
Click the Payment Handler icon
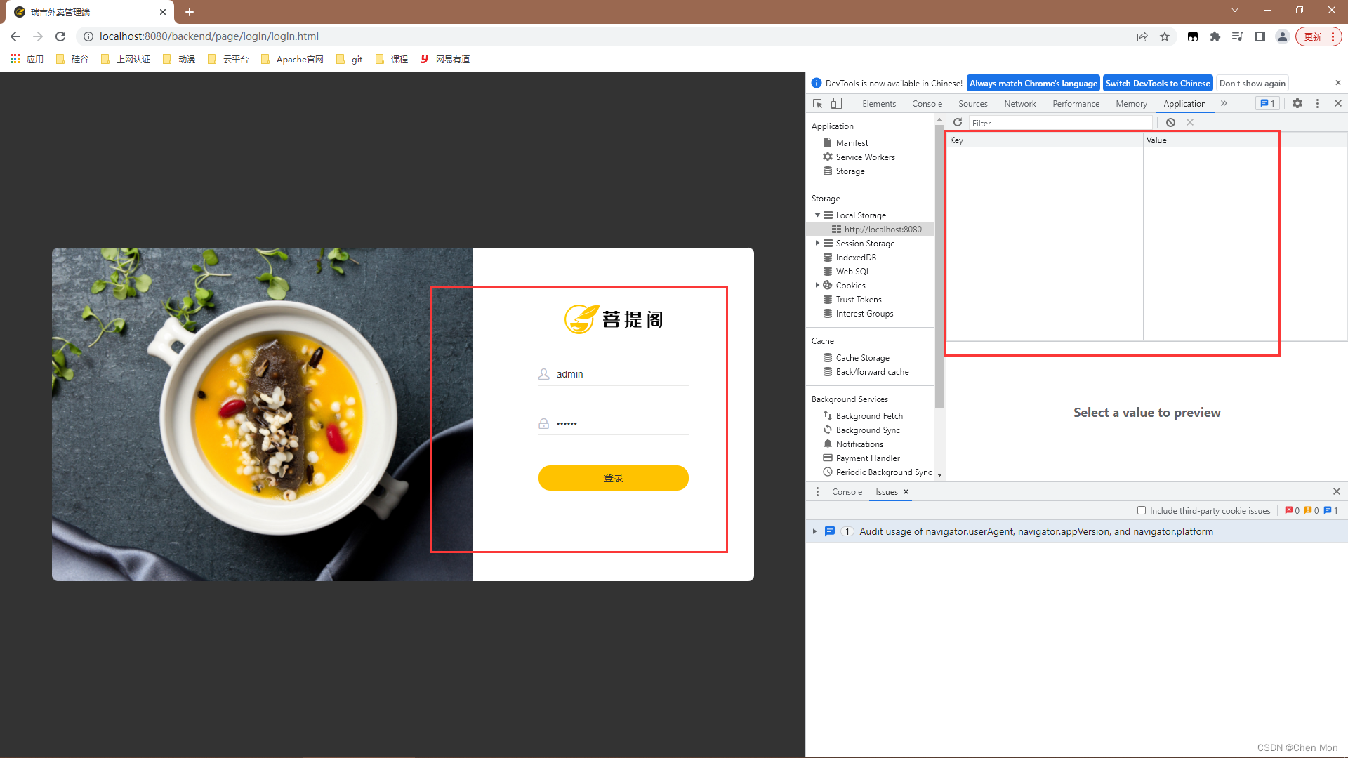pos(827,457)
